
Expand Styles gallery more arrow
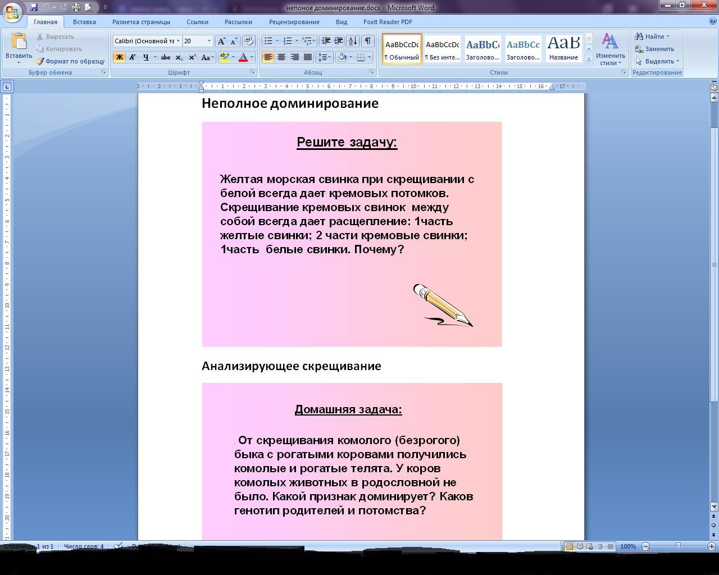589,60
